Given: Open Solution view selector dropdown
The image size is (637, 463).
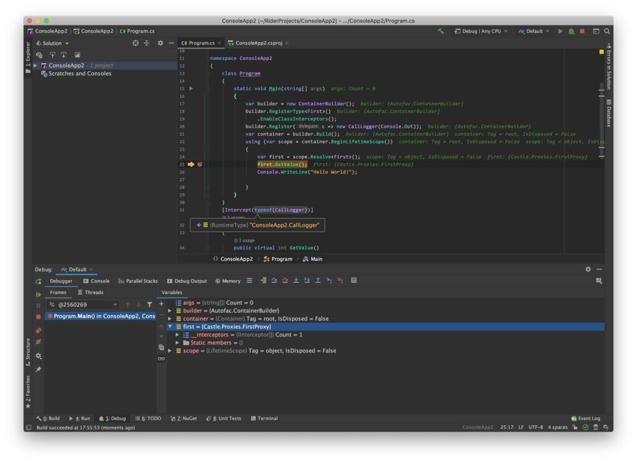Looking at the screenshot, I should (53, 43).
